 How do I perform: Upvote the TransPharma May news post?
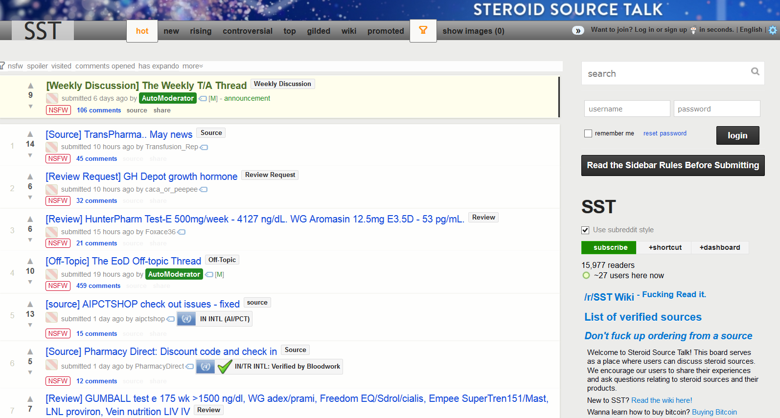pos(30,134)
